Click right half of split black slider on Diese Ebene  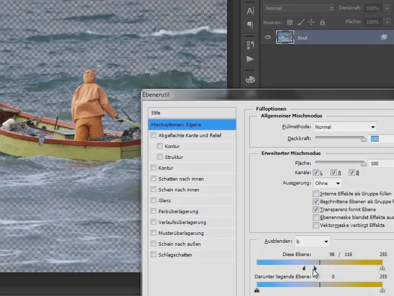(315, 268)
